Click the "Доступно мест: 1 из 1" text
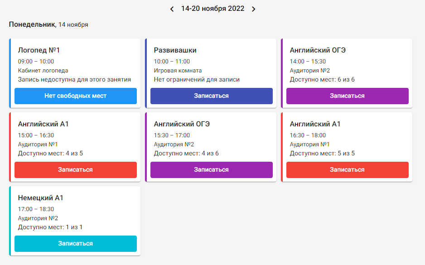Viewport: 425px width, 265px height. (x=50, y=227)
